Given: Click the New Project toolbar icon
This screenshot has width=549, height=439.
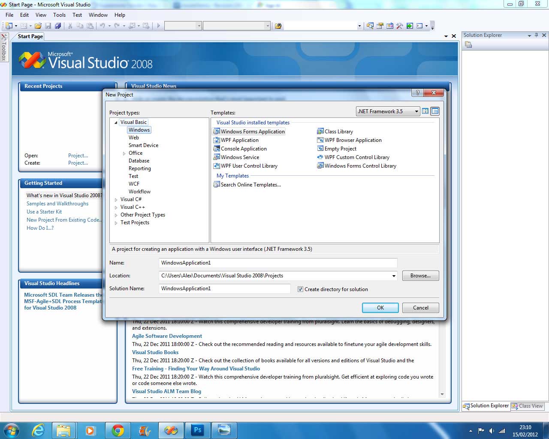Looking at the screenshot, I should [x=9, y=26].
